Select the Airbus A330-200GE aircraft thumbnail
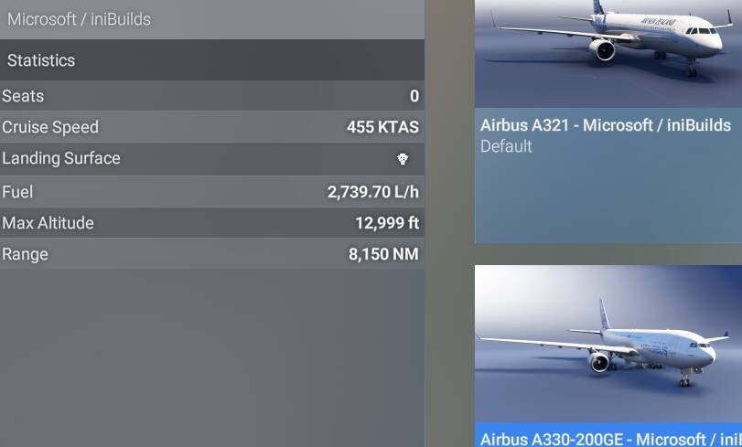The height and width of the screenshot is (447, 742). (608, 344)
